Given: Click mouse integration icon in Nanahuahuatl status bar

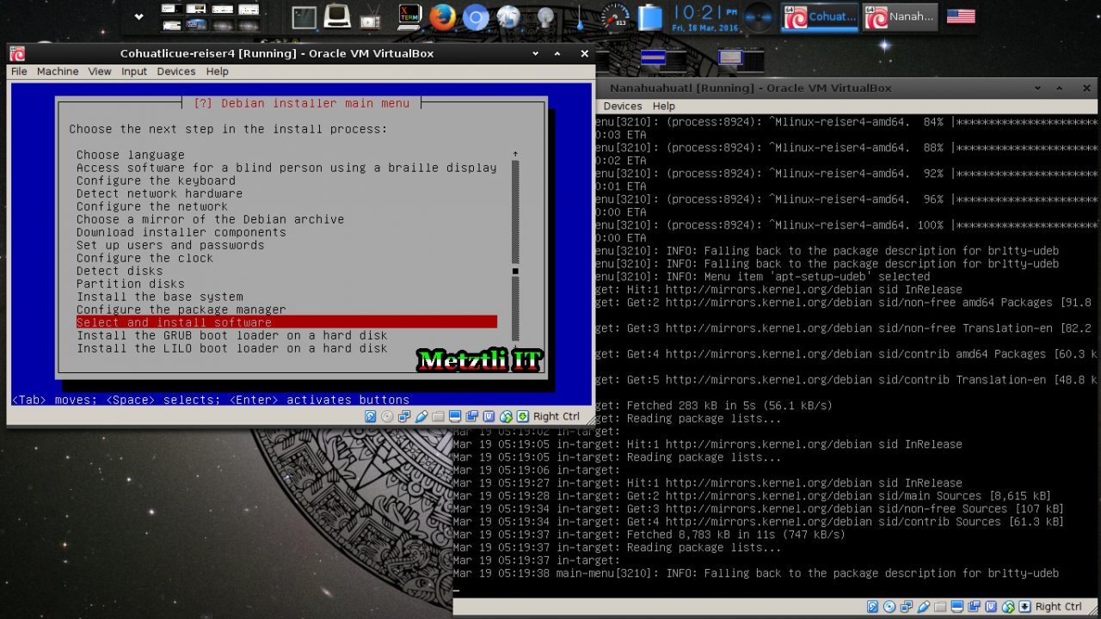Looking at the screenshot, I should click(1008, 606).
